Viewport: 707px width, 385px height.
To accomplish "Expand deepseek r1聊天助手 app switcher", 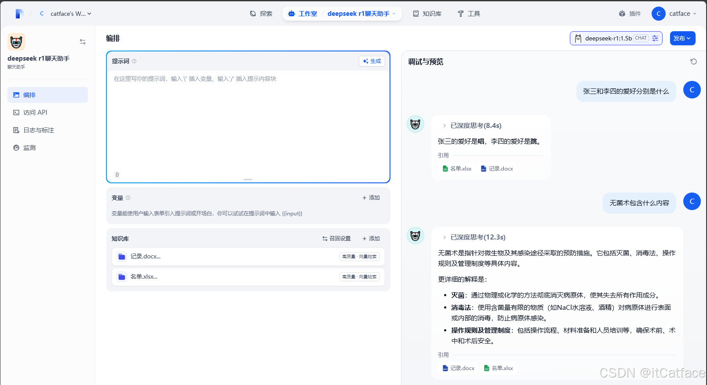I will 361,14.
